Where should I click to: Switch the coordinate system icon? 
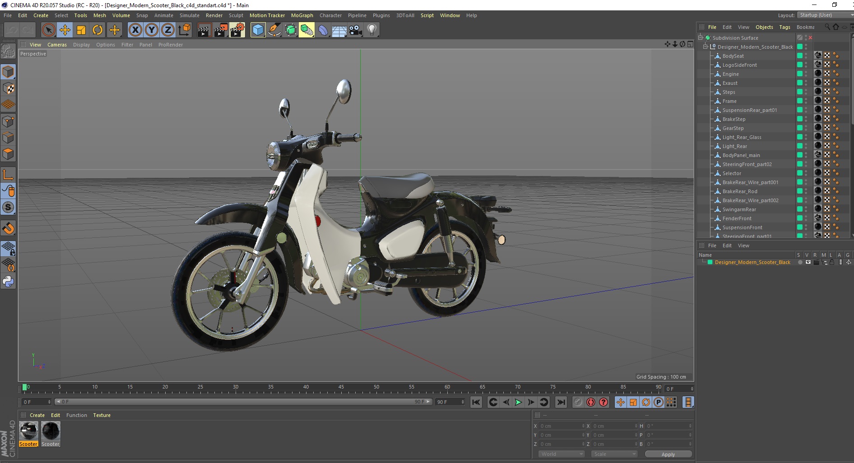click(184, 30)
